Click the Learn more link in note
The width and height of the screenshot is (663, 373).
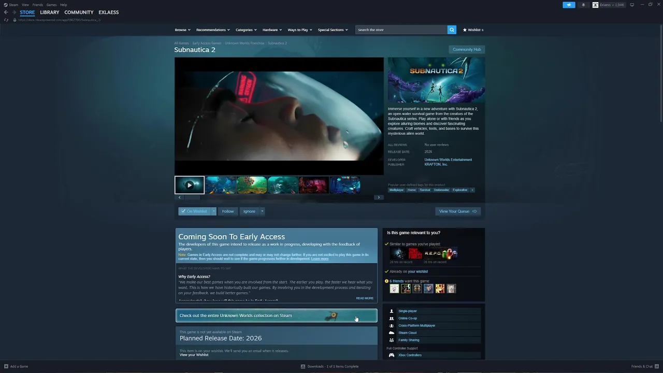(320, 259)
